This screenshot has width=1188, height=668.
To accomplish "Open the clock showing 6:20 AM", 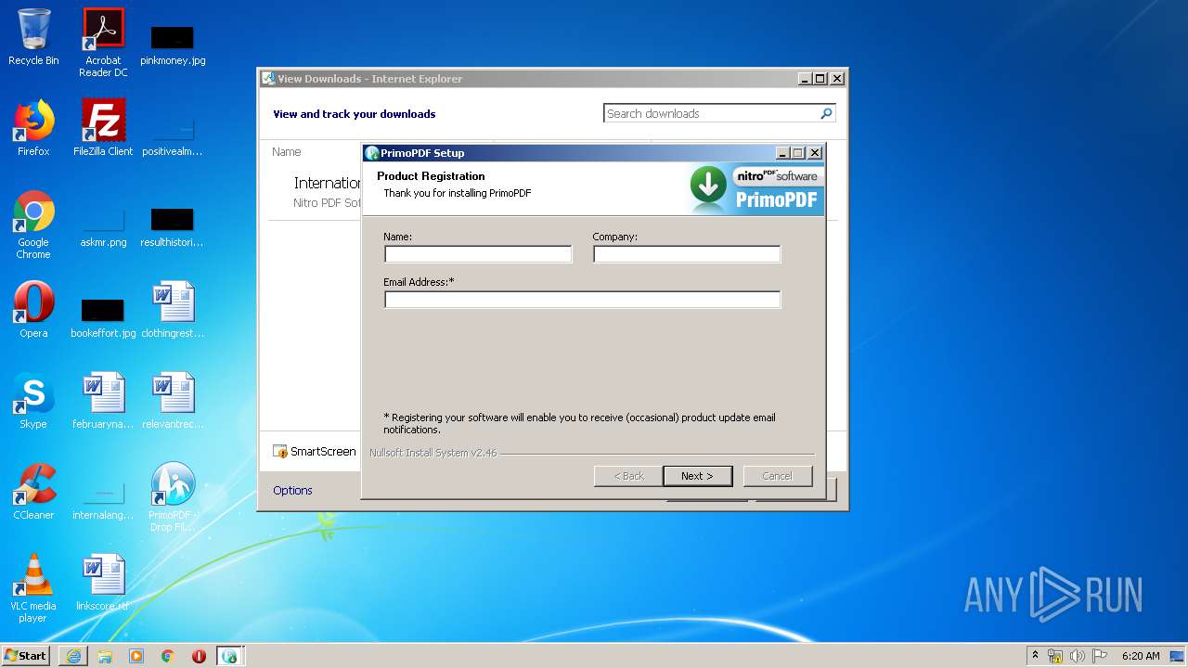I will click(x=1141, y=656).
